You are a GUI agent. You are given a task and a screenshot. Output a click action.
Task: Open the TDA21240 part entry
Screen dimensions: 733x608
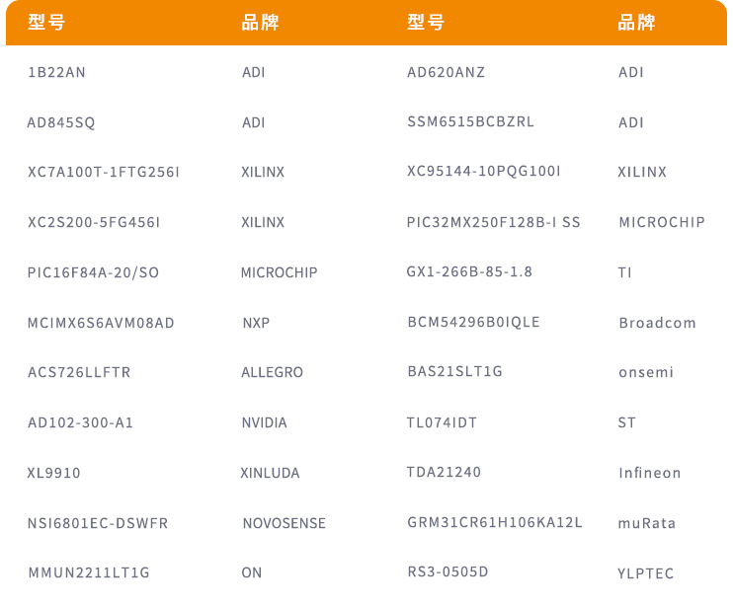click(x=444, y=472)
